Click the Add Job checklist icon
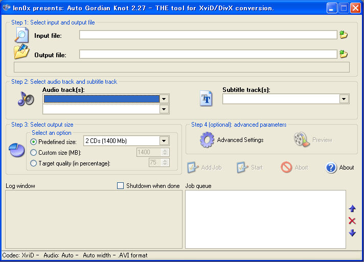 (x=193, y=168)
